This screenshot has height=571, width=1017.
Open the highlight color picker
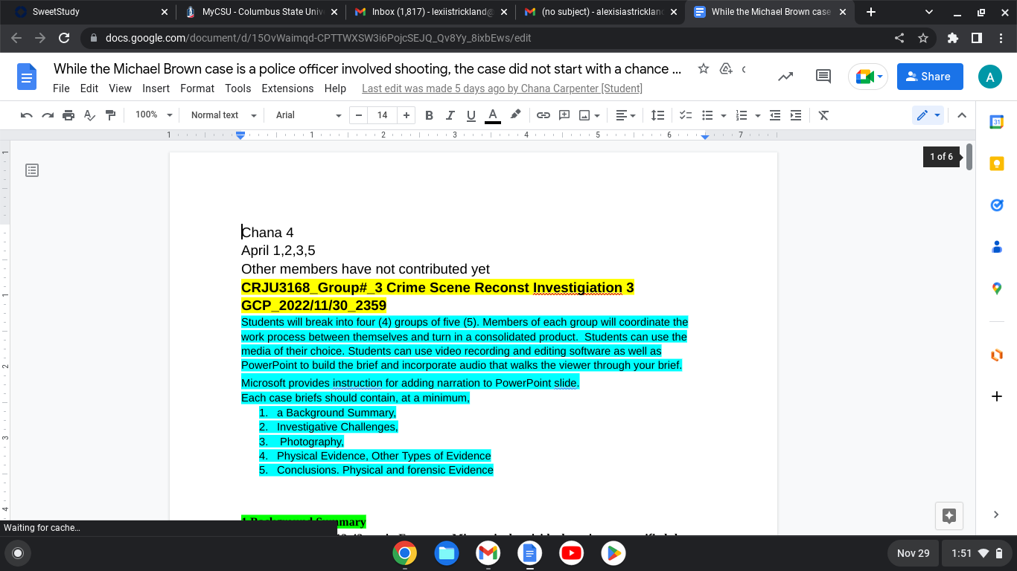[514, 115]
